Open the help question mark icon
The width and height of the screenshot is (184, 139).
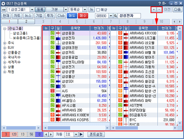[160, 4]
